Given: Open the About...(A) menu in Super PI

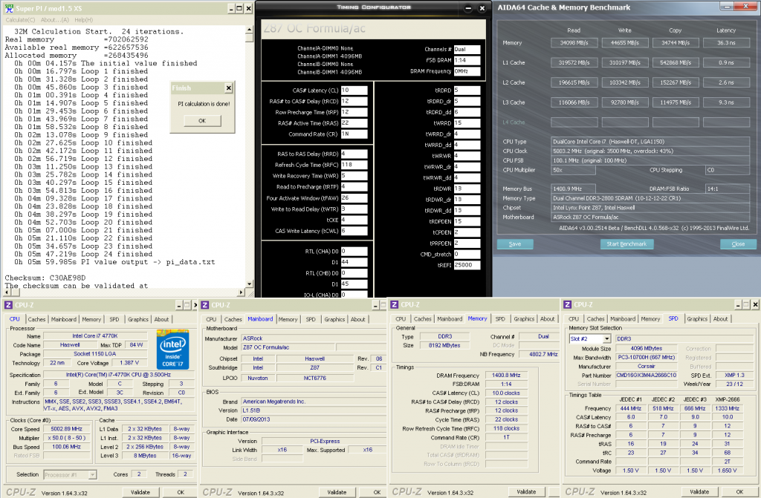Looking at the screenshot, I should point(55,20).
